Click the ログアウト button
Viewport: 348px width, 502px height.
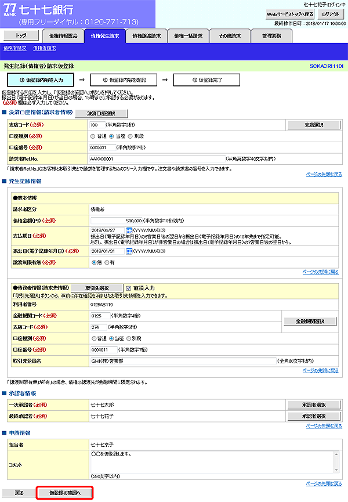click(x=331, y=14)
